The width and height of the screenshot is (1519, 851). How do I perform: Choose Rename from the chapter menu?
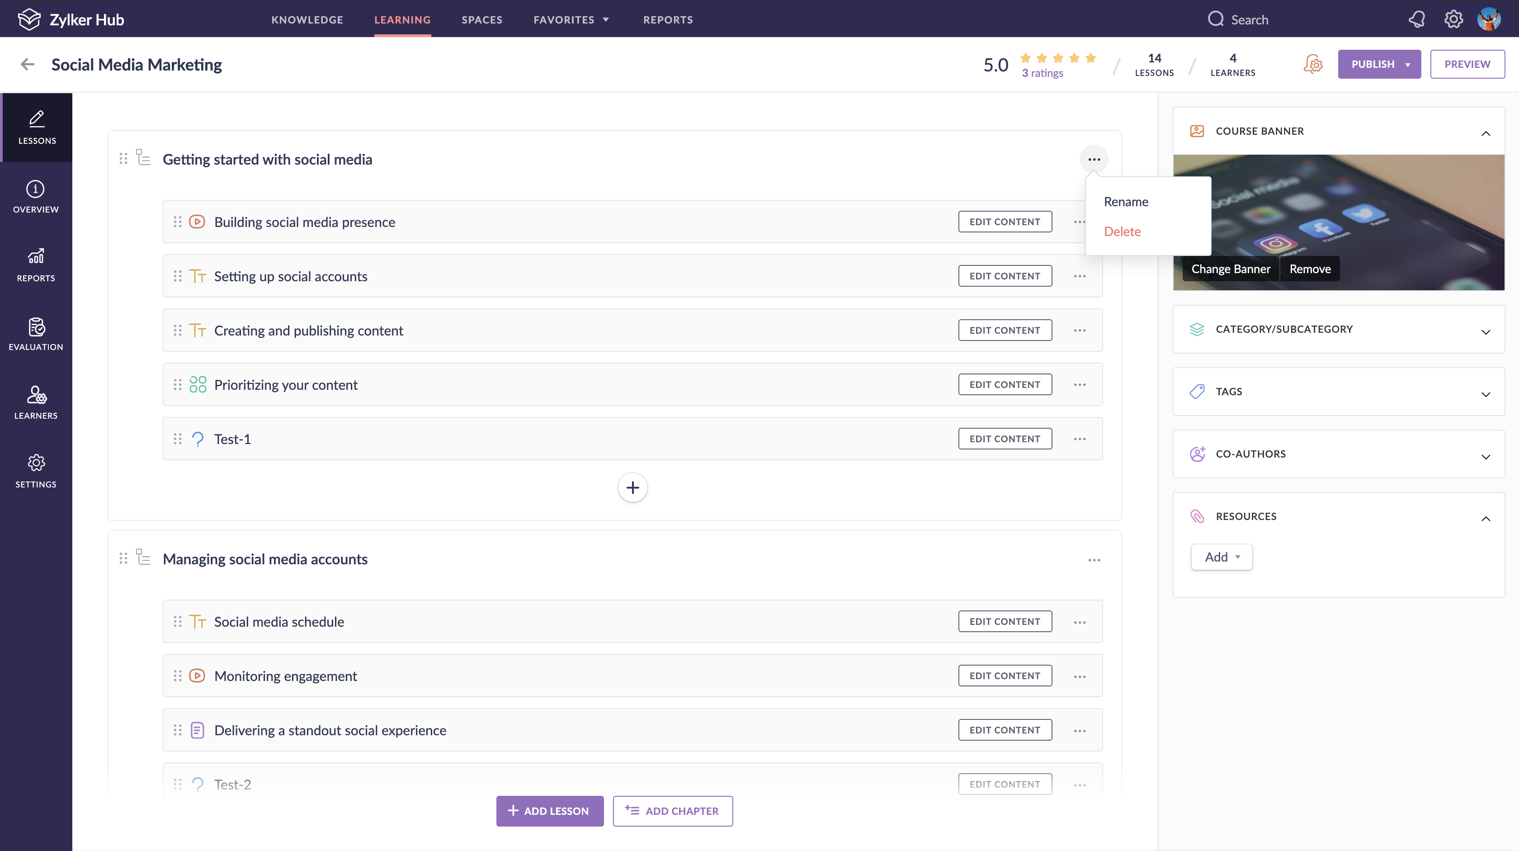click(x=1126, y=202)
